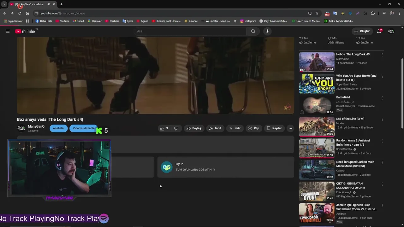Open Why You Are Super Broke thumbnail
This screenshot has height=227, width=404.
pos(317,84)
